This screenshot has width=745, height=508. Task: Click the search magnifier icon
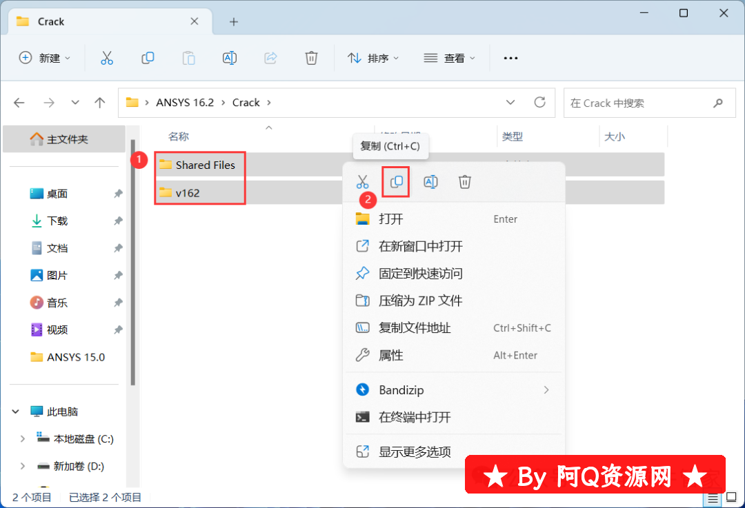[x=718, y=103]
